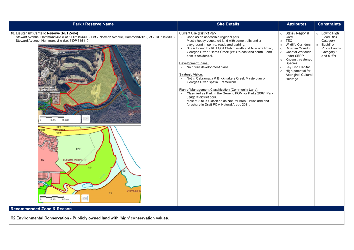Click the 'Current Use (District Park):' heading
The height and width of the screenshot is (250, 354).
[x=199, y=33]
